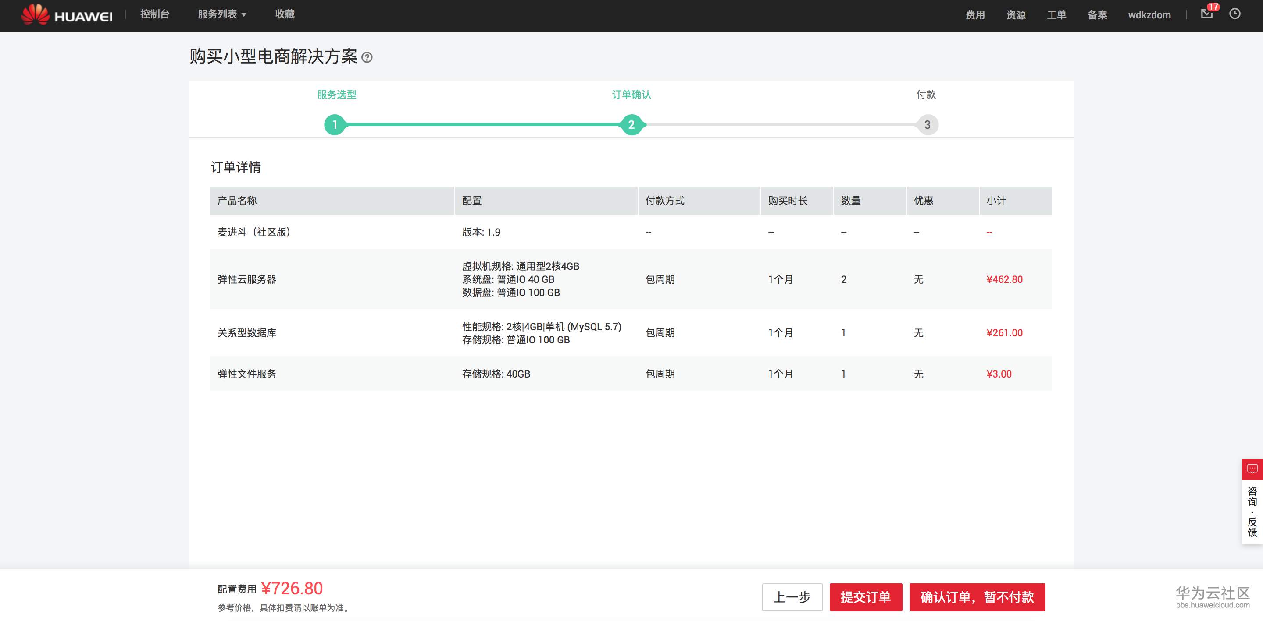Expand the 服务列表 dropdown
The image size is (1263, 621).
[221, 14]
